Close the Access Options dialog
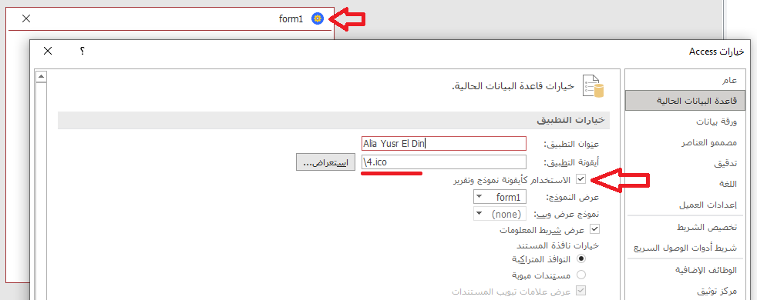Image resolution: width=757 pixels, height=300 pixels. click(47, 51)
